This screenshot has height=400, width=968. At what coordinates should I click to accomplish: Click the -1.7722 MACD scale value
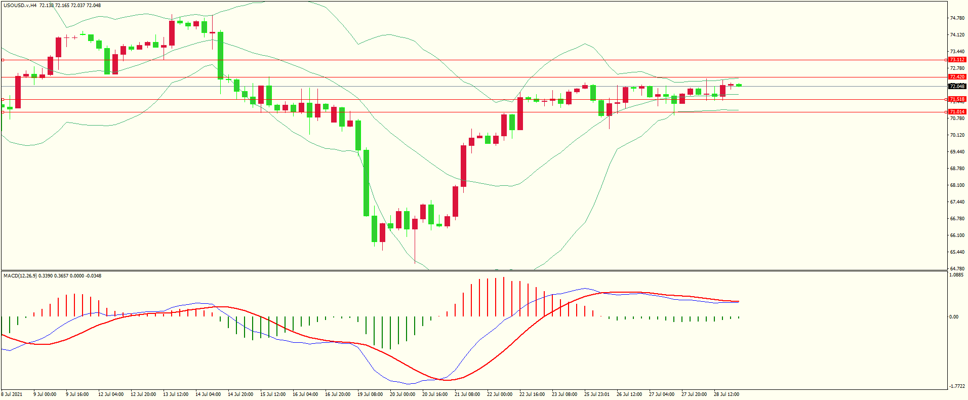(956, 386)
